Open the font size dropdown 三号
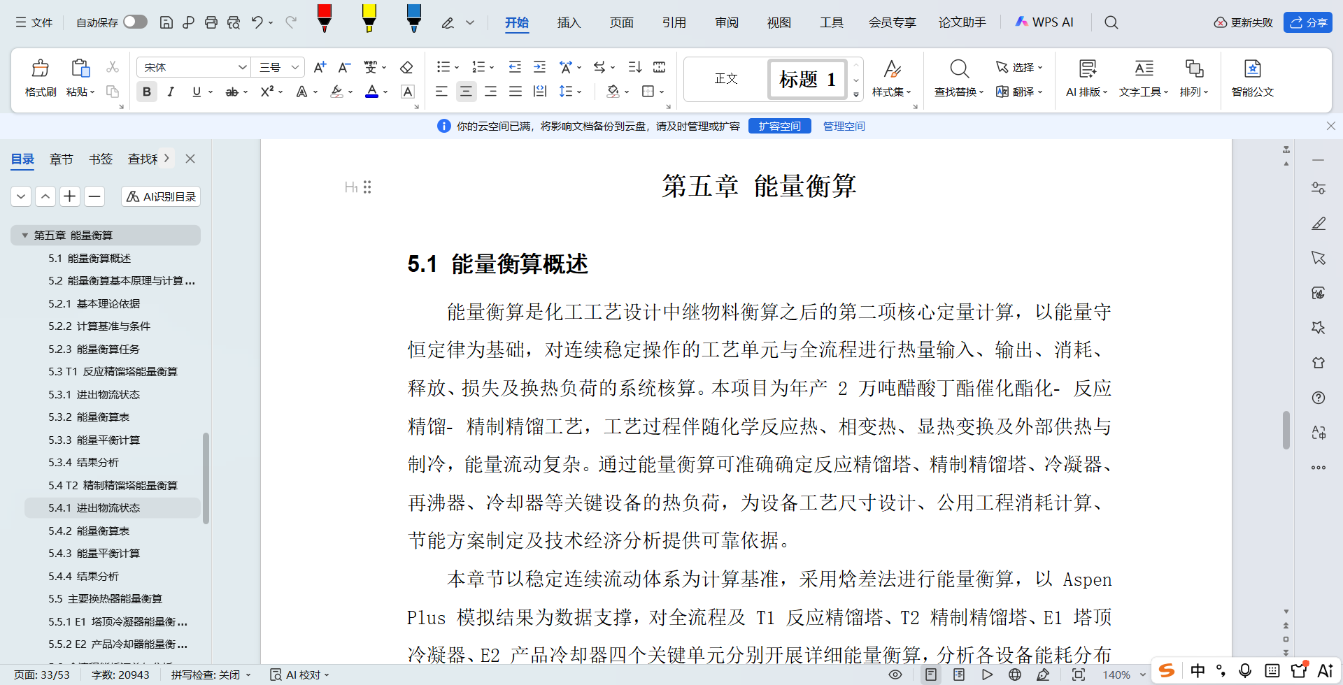 click(295, 67)
